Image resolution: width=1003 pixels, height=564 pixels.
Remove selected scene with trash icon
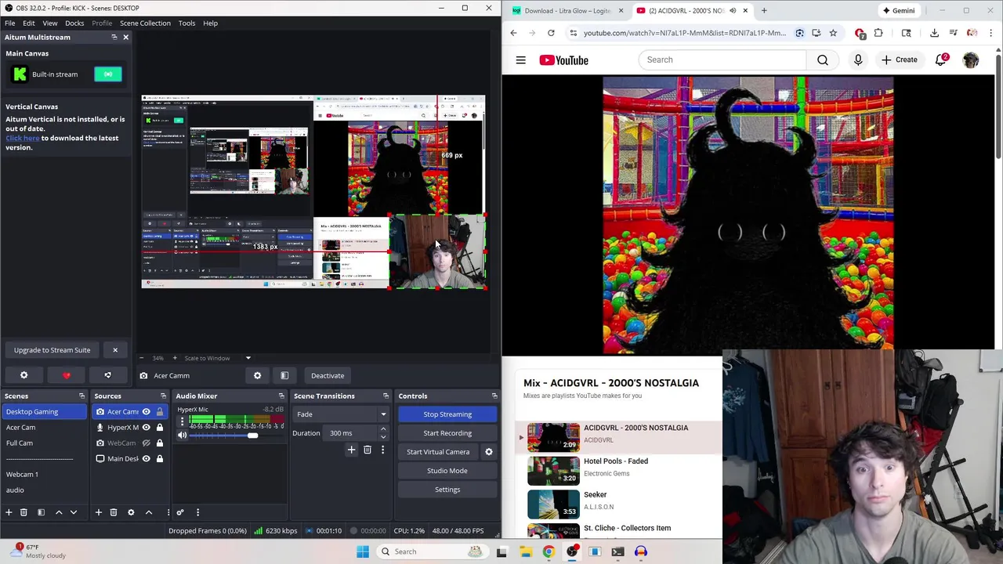click(24, 512)
